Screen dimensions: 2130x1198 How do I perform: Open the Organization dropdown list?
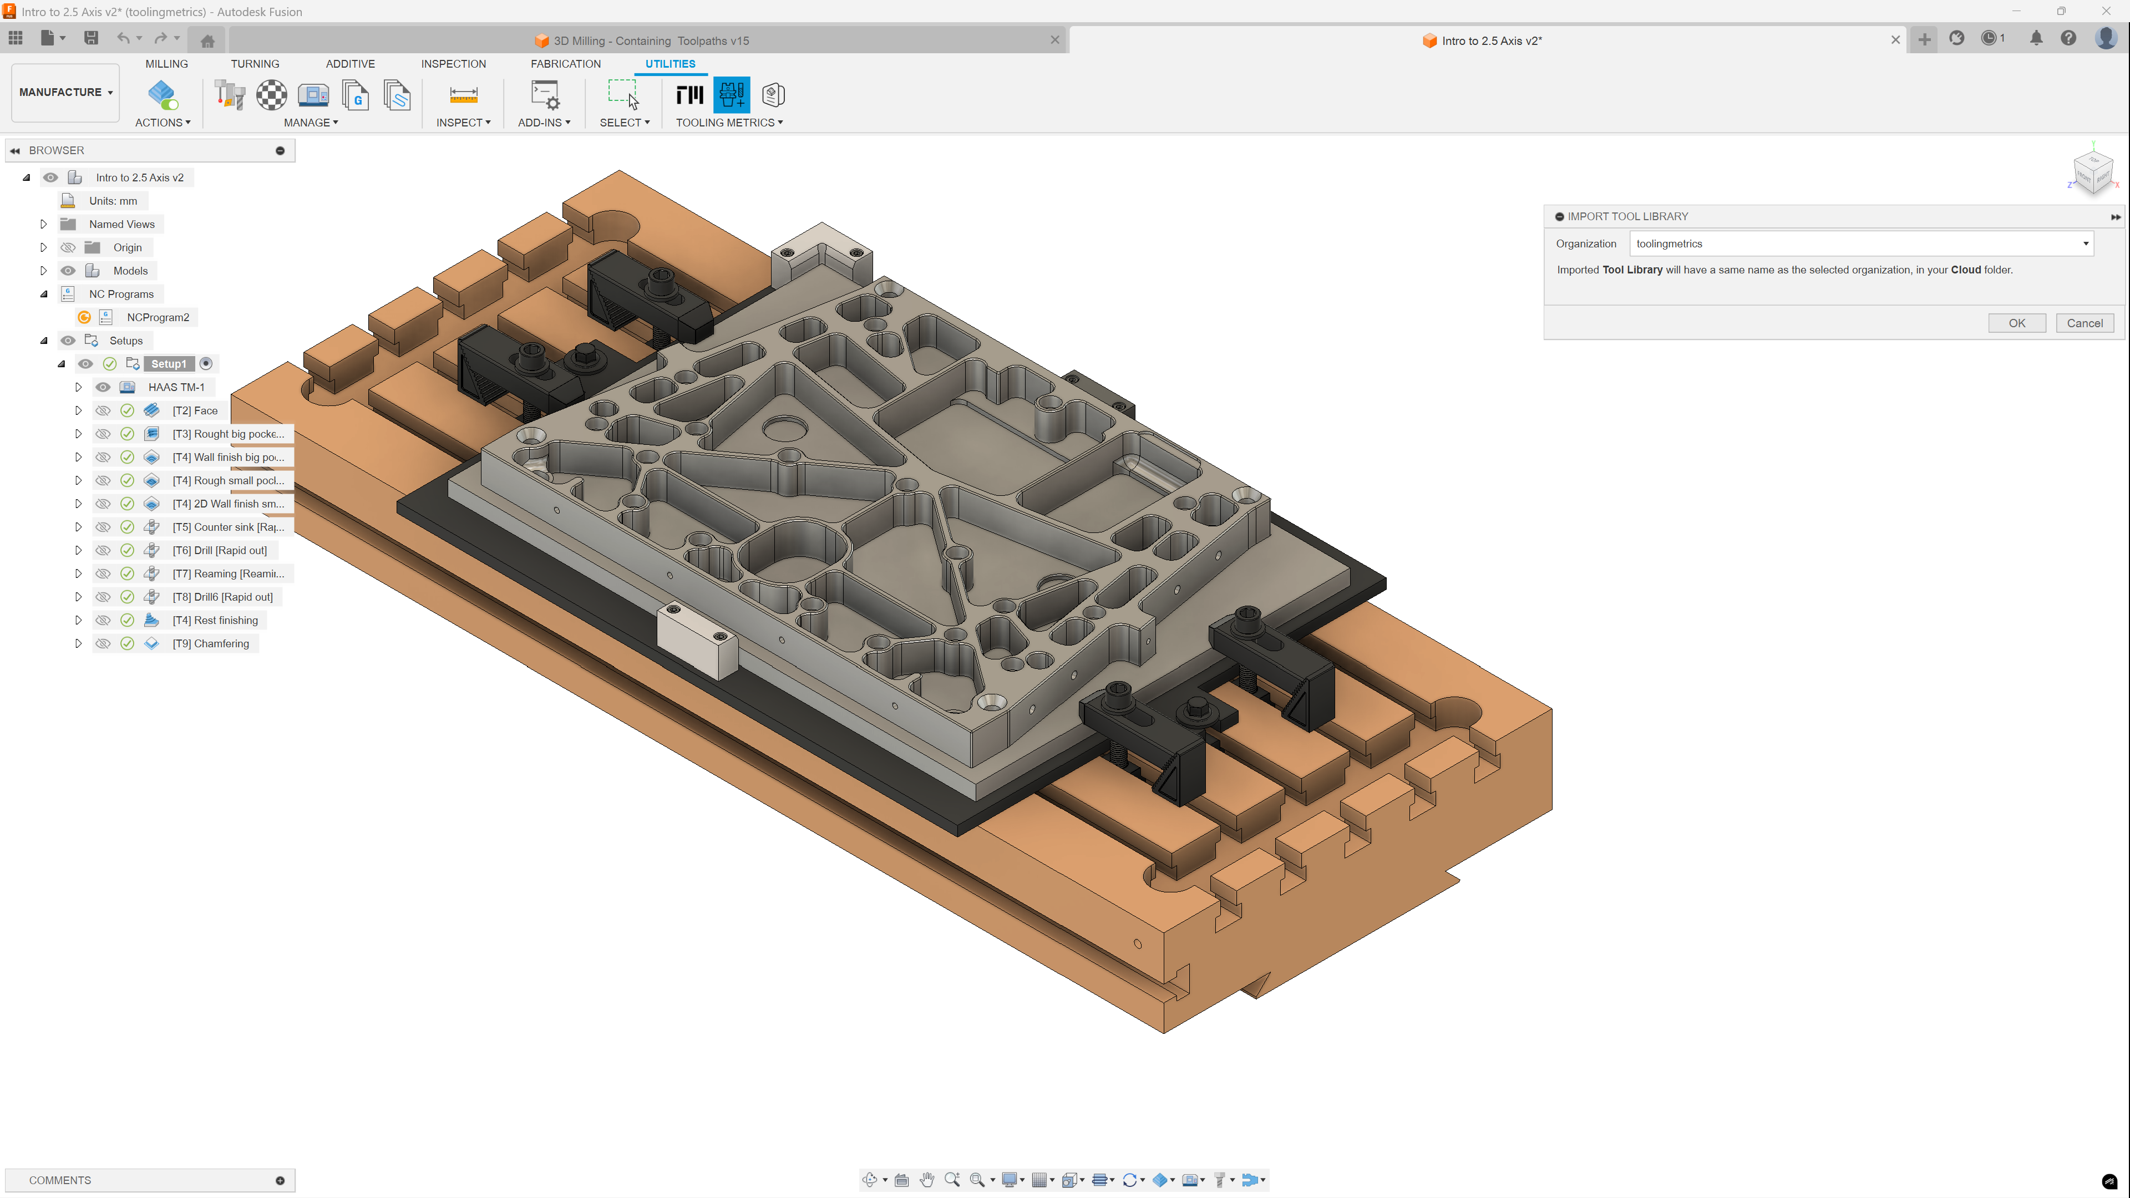click(2086, 244)
